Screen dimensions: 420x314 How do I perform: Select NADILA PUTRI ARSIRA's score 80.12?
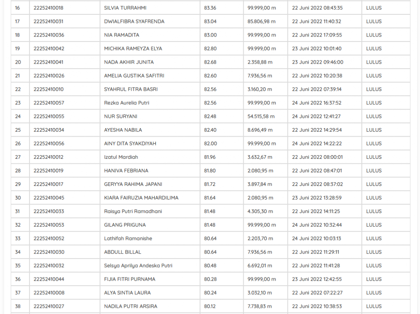click(210, 306)
